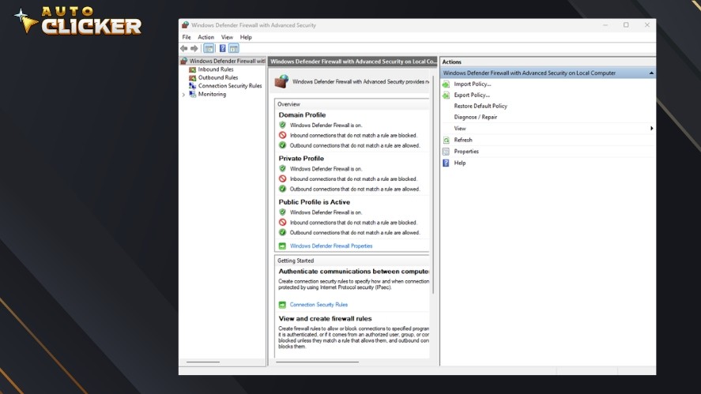Viewport: 701px width, 394px height.
Task: Click the title bar firewall app icon
Action: [185, 25]
